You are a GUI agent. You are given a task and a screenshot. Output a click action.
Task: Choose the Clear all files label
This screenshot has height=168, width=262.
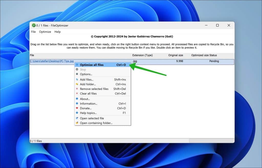click(x=88, y=94)
